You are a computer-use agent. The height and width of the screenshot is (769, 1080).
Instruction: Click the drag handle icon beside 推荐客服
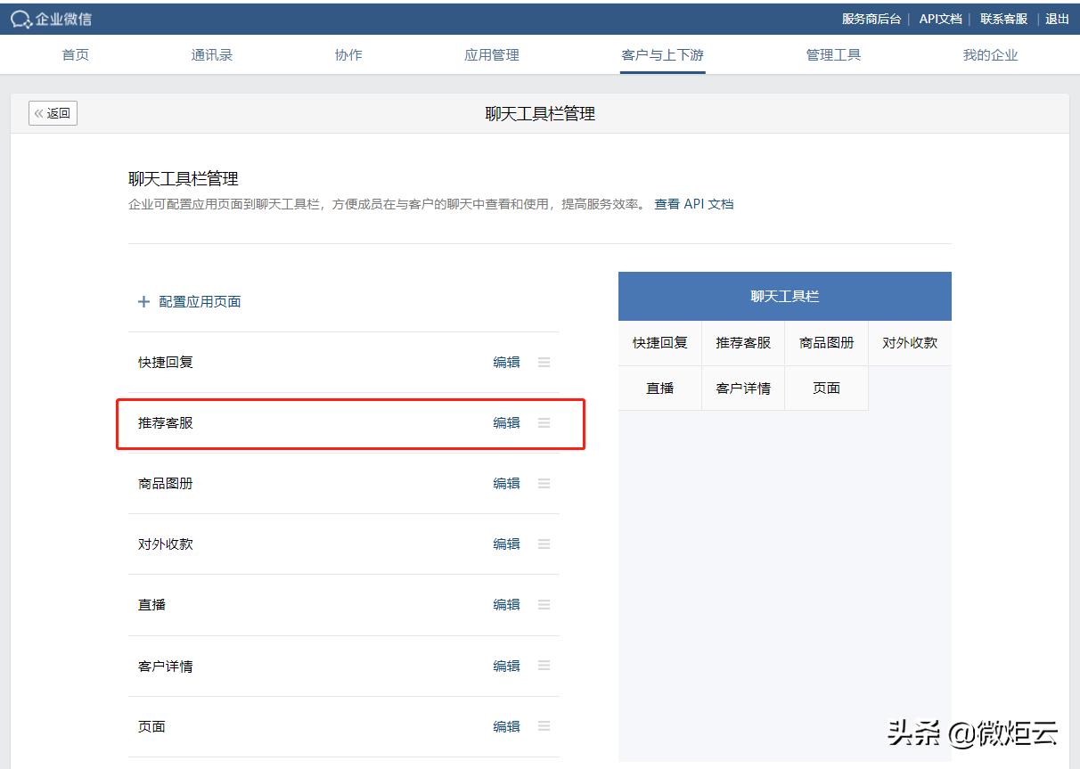544,422
